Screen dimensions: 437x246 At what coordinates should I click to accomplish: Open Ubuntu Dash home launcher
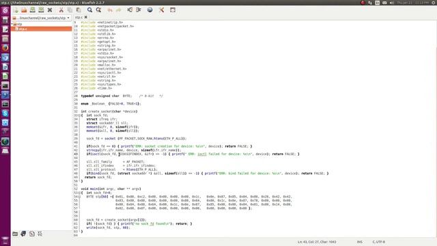5,11
